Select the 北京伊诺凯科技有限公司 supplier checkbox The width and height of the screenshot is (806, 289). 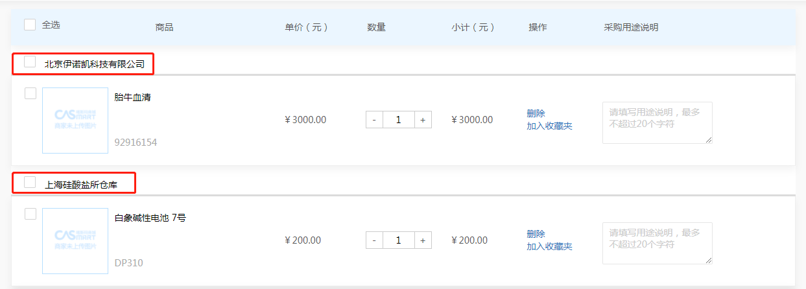pyautogui.click(x=30, y=62)
